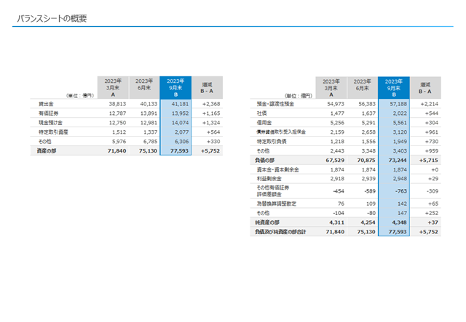Select the +5,715 liabilities change value
The image size is (466, 322).
(429, 160)
